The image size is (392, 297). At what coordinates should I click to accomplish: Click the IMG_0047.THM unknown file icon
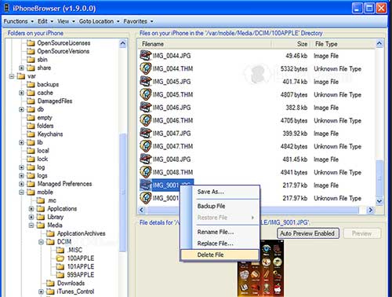click(146, 146)
